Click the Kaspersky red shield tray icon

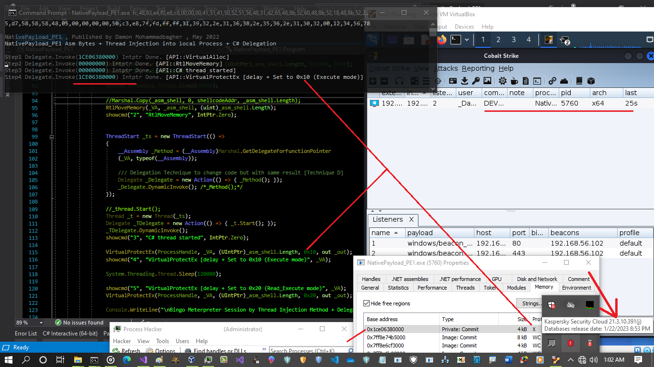570,343
